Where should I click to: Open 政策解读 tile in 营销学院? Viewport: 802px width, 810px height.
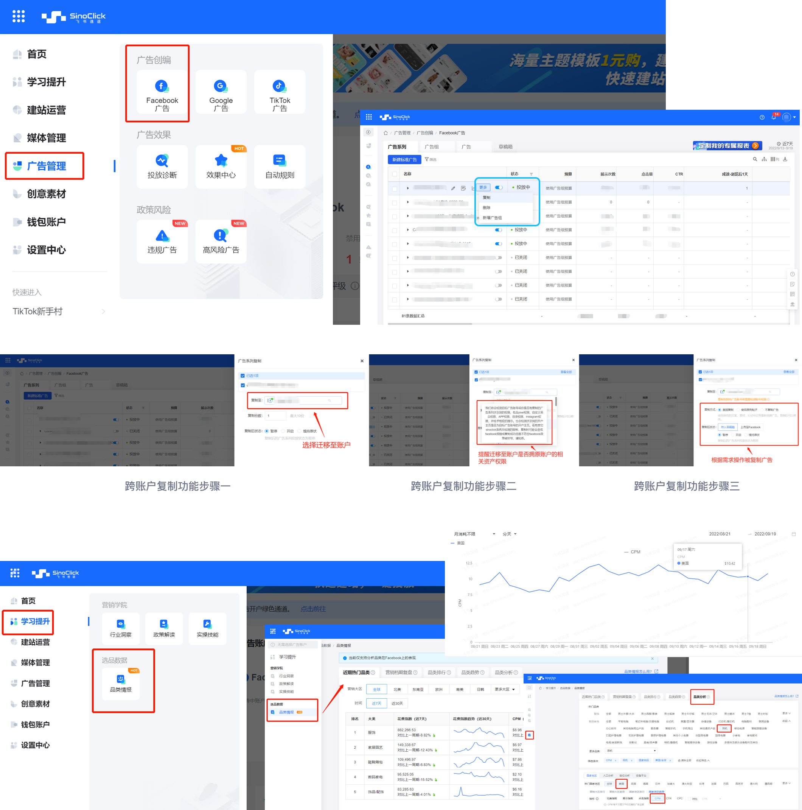coord(164,628)
